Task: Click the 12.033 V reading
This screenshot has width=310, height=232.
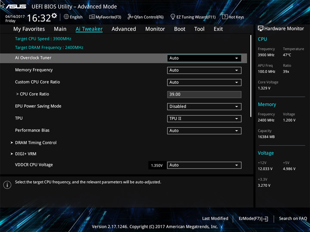Action: (265, 169)
